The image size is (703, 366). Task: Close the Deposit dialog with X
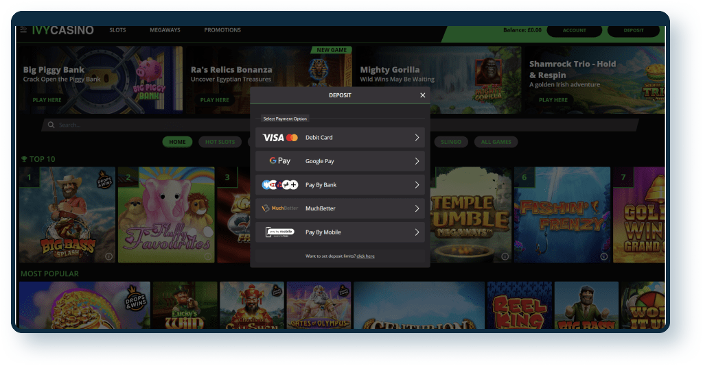(x=422, y=95)
